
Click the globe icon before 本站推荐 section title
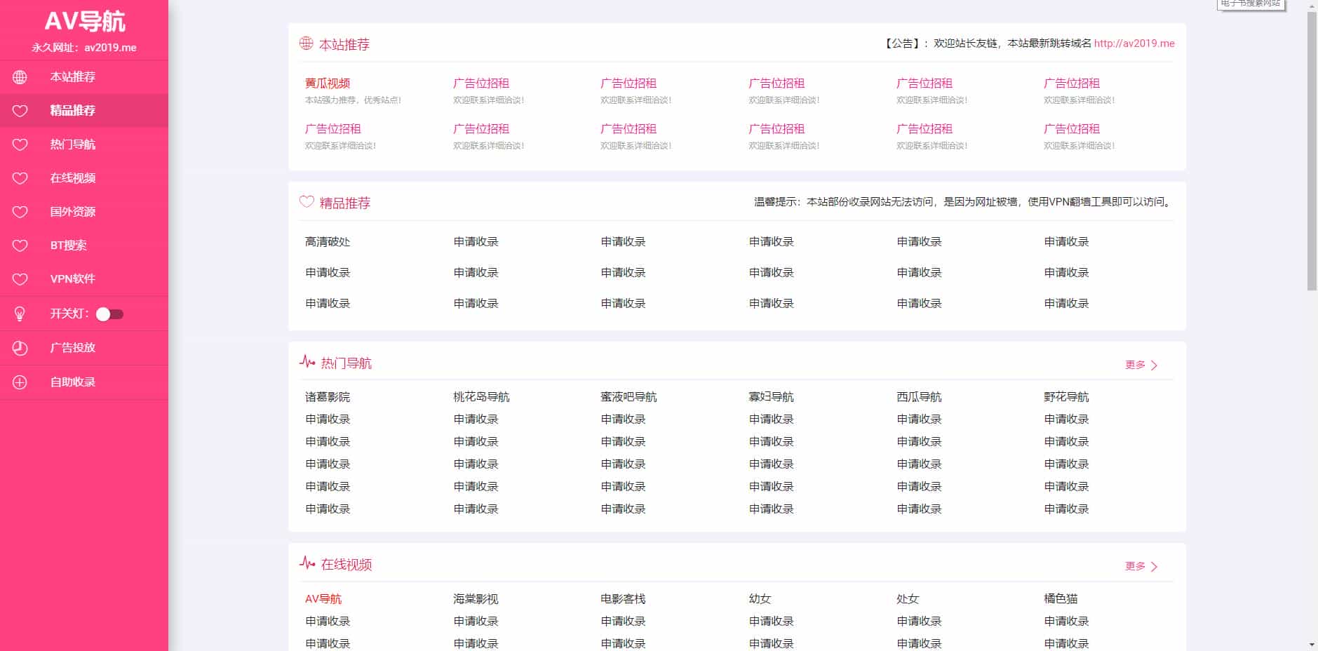click(307, 43)
